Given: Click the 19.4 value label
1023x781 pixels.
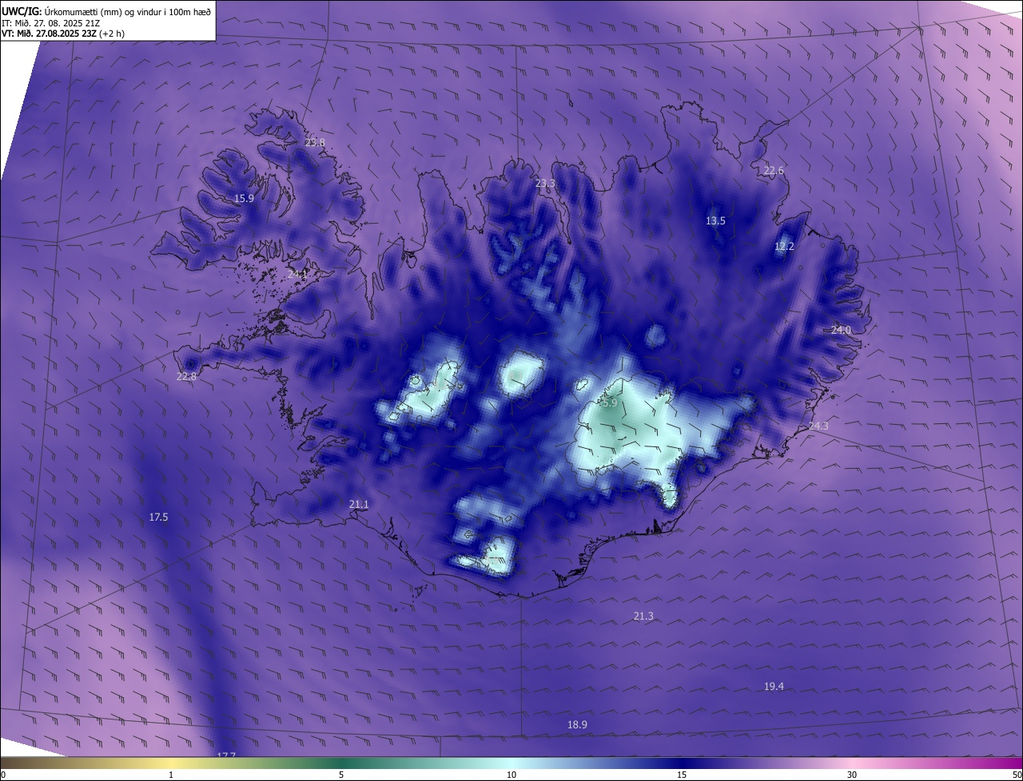Looking at the screenshot, I should (774, 687).
